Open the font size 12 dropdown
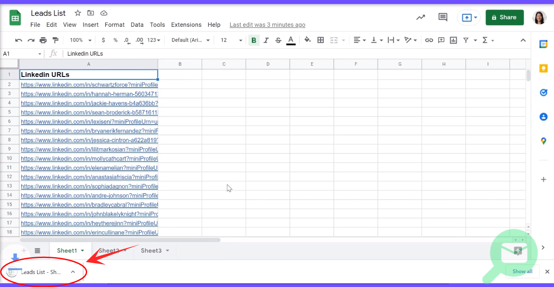The width and height of the screenshot is (554, 287). [x=231, y=40]
